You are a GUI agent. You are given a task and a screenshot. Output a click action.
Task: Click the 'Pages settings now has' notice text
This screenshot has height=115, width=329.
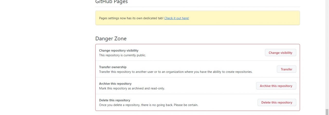[x=131, y=18]
